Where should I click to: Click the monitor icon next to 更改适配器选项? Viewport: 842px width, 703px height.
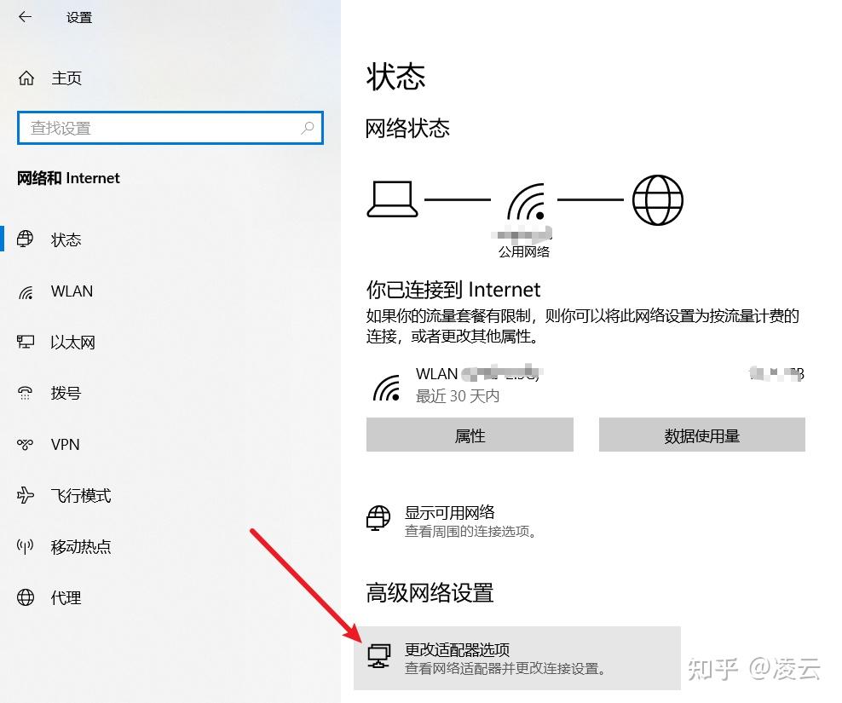(378, 657)
